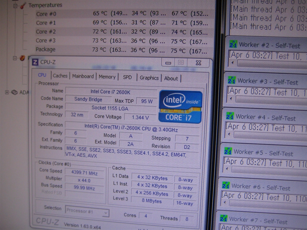Image resolution: width=307 pixels, height=230 pixels.
Task: Click the 'Version 1.63.0.x64' text in CPU-Z
Action: [x=82, y=226]
